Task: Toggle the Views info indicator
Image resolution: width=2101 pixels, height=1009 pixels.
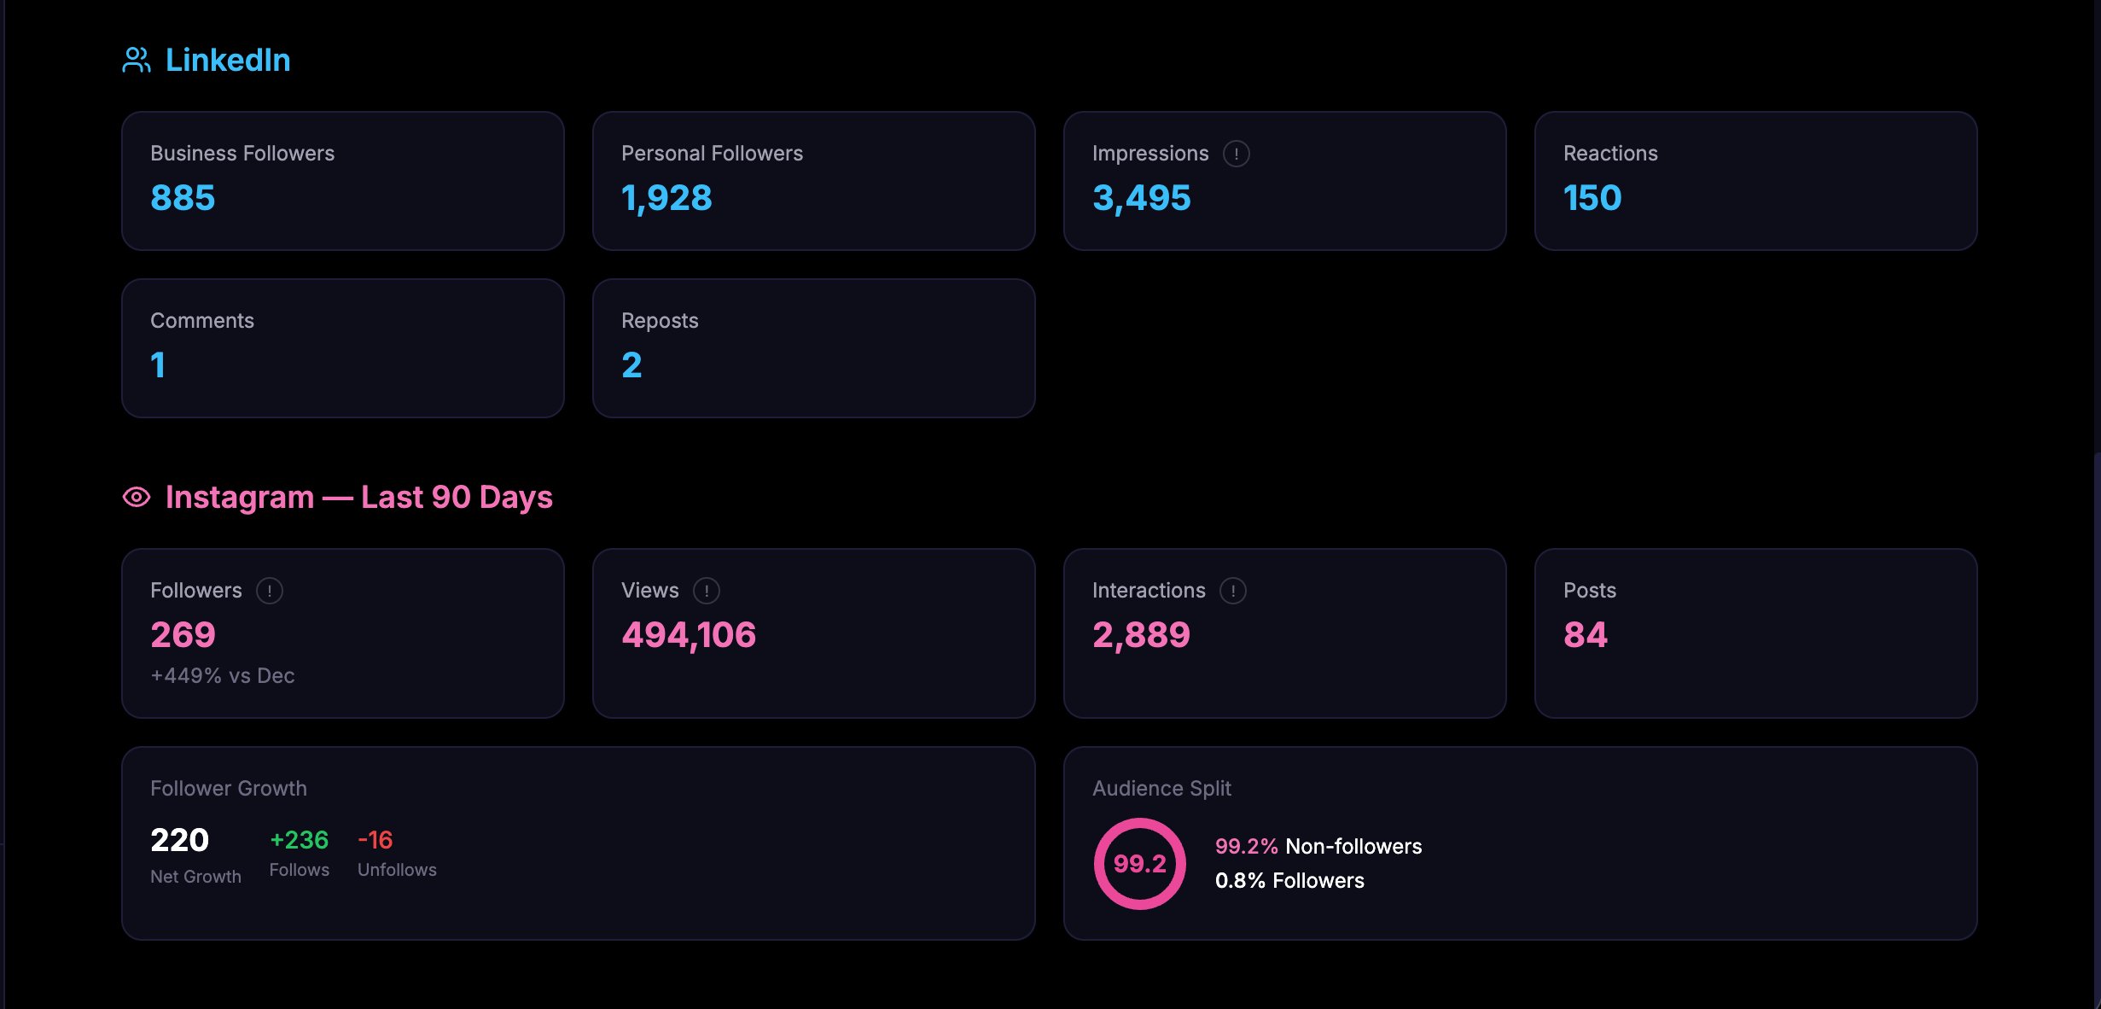Action: pos(707,590)
